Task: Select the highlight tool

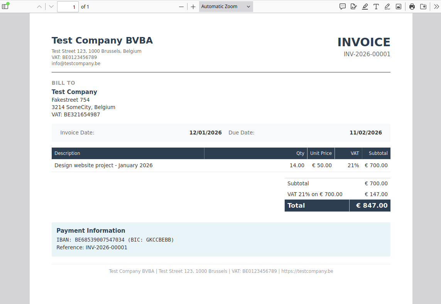Action: pos(365,7)
